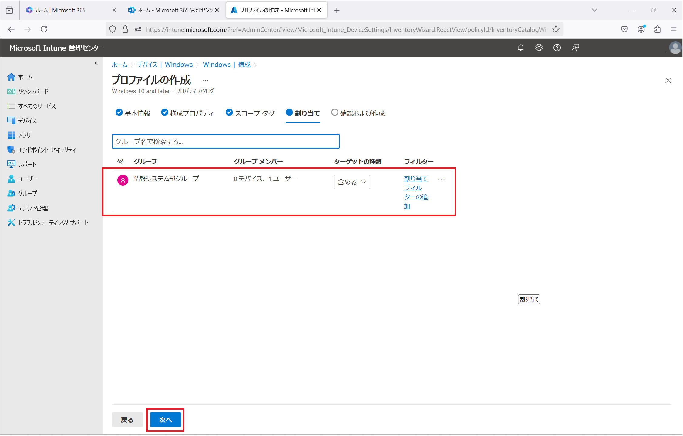Go to the 確認および作成 step

pyautogui.click(x=358, y=113)
